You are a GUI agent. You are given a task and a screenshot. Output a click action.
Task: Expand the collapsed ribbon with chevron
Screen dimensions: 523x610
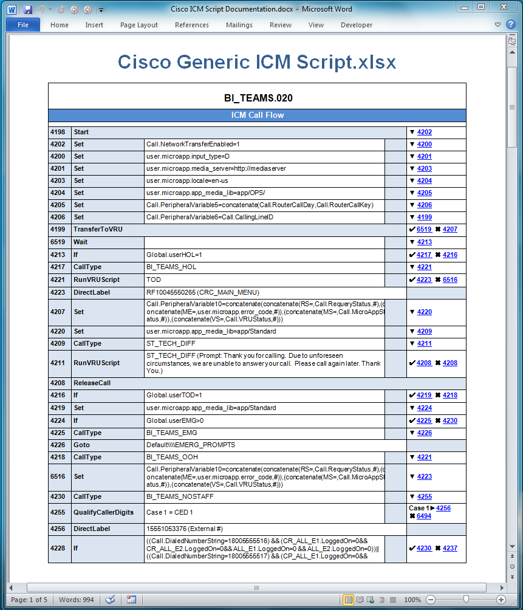tap(497, 24)
